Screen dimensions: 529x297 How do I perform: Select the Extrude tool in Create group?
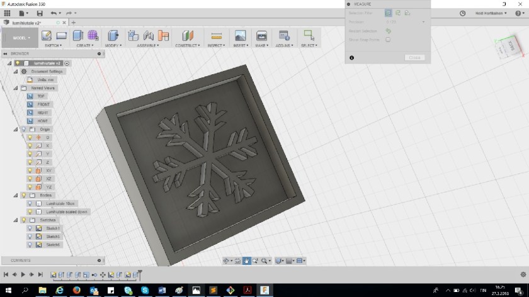click(x=78, y=35)
